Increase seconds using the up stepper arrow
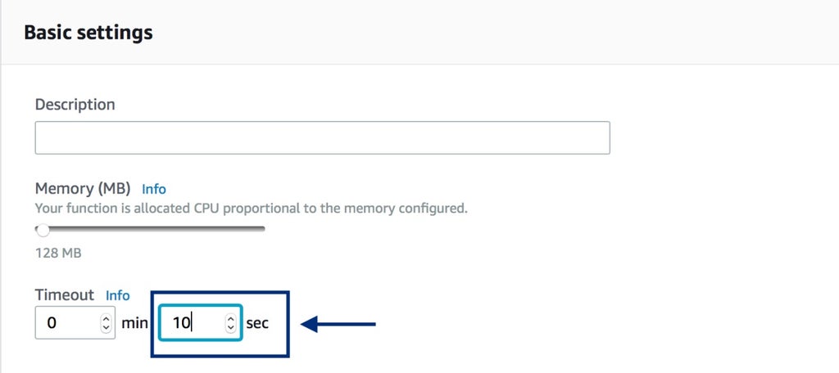This screenshot has width=839, height=373. click(231, 318)
